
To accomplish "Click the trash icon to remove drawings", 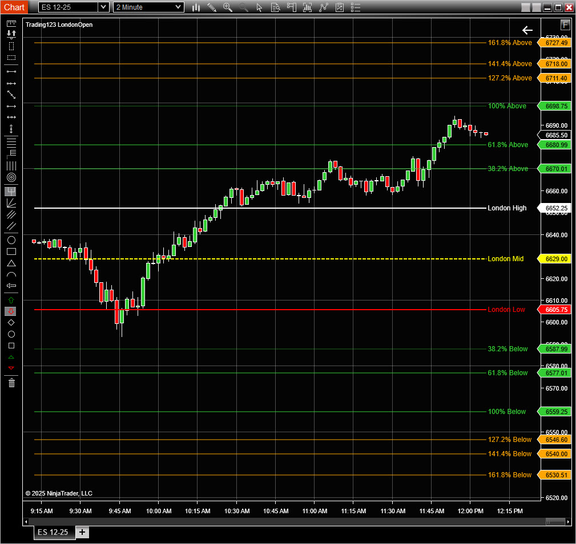I will (11, 383).
